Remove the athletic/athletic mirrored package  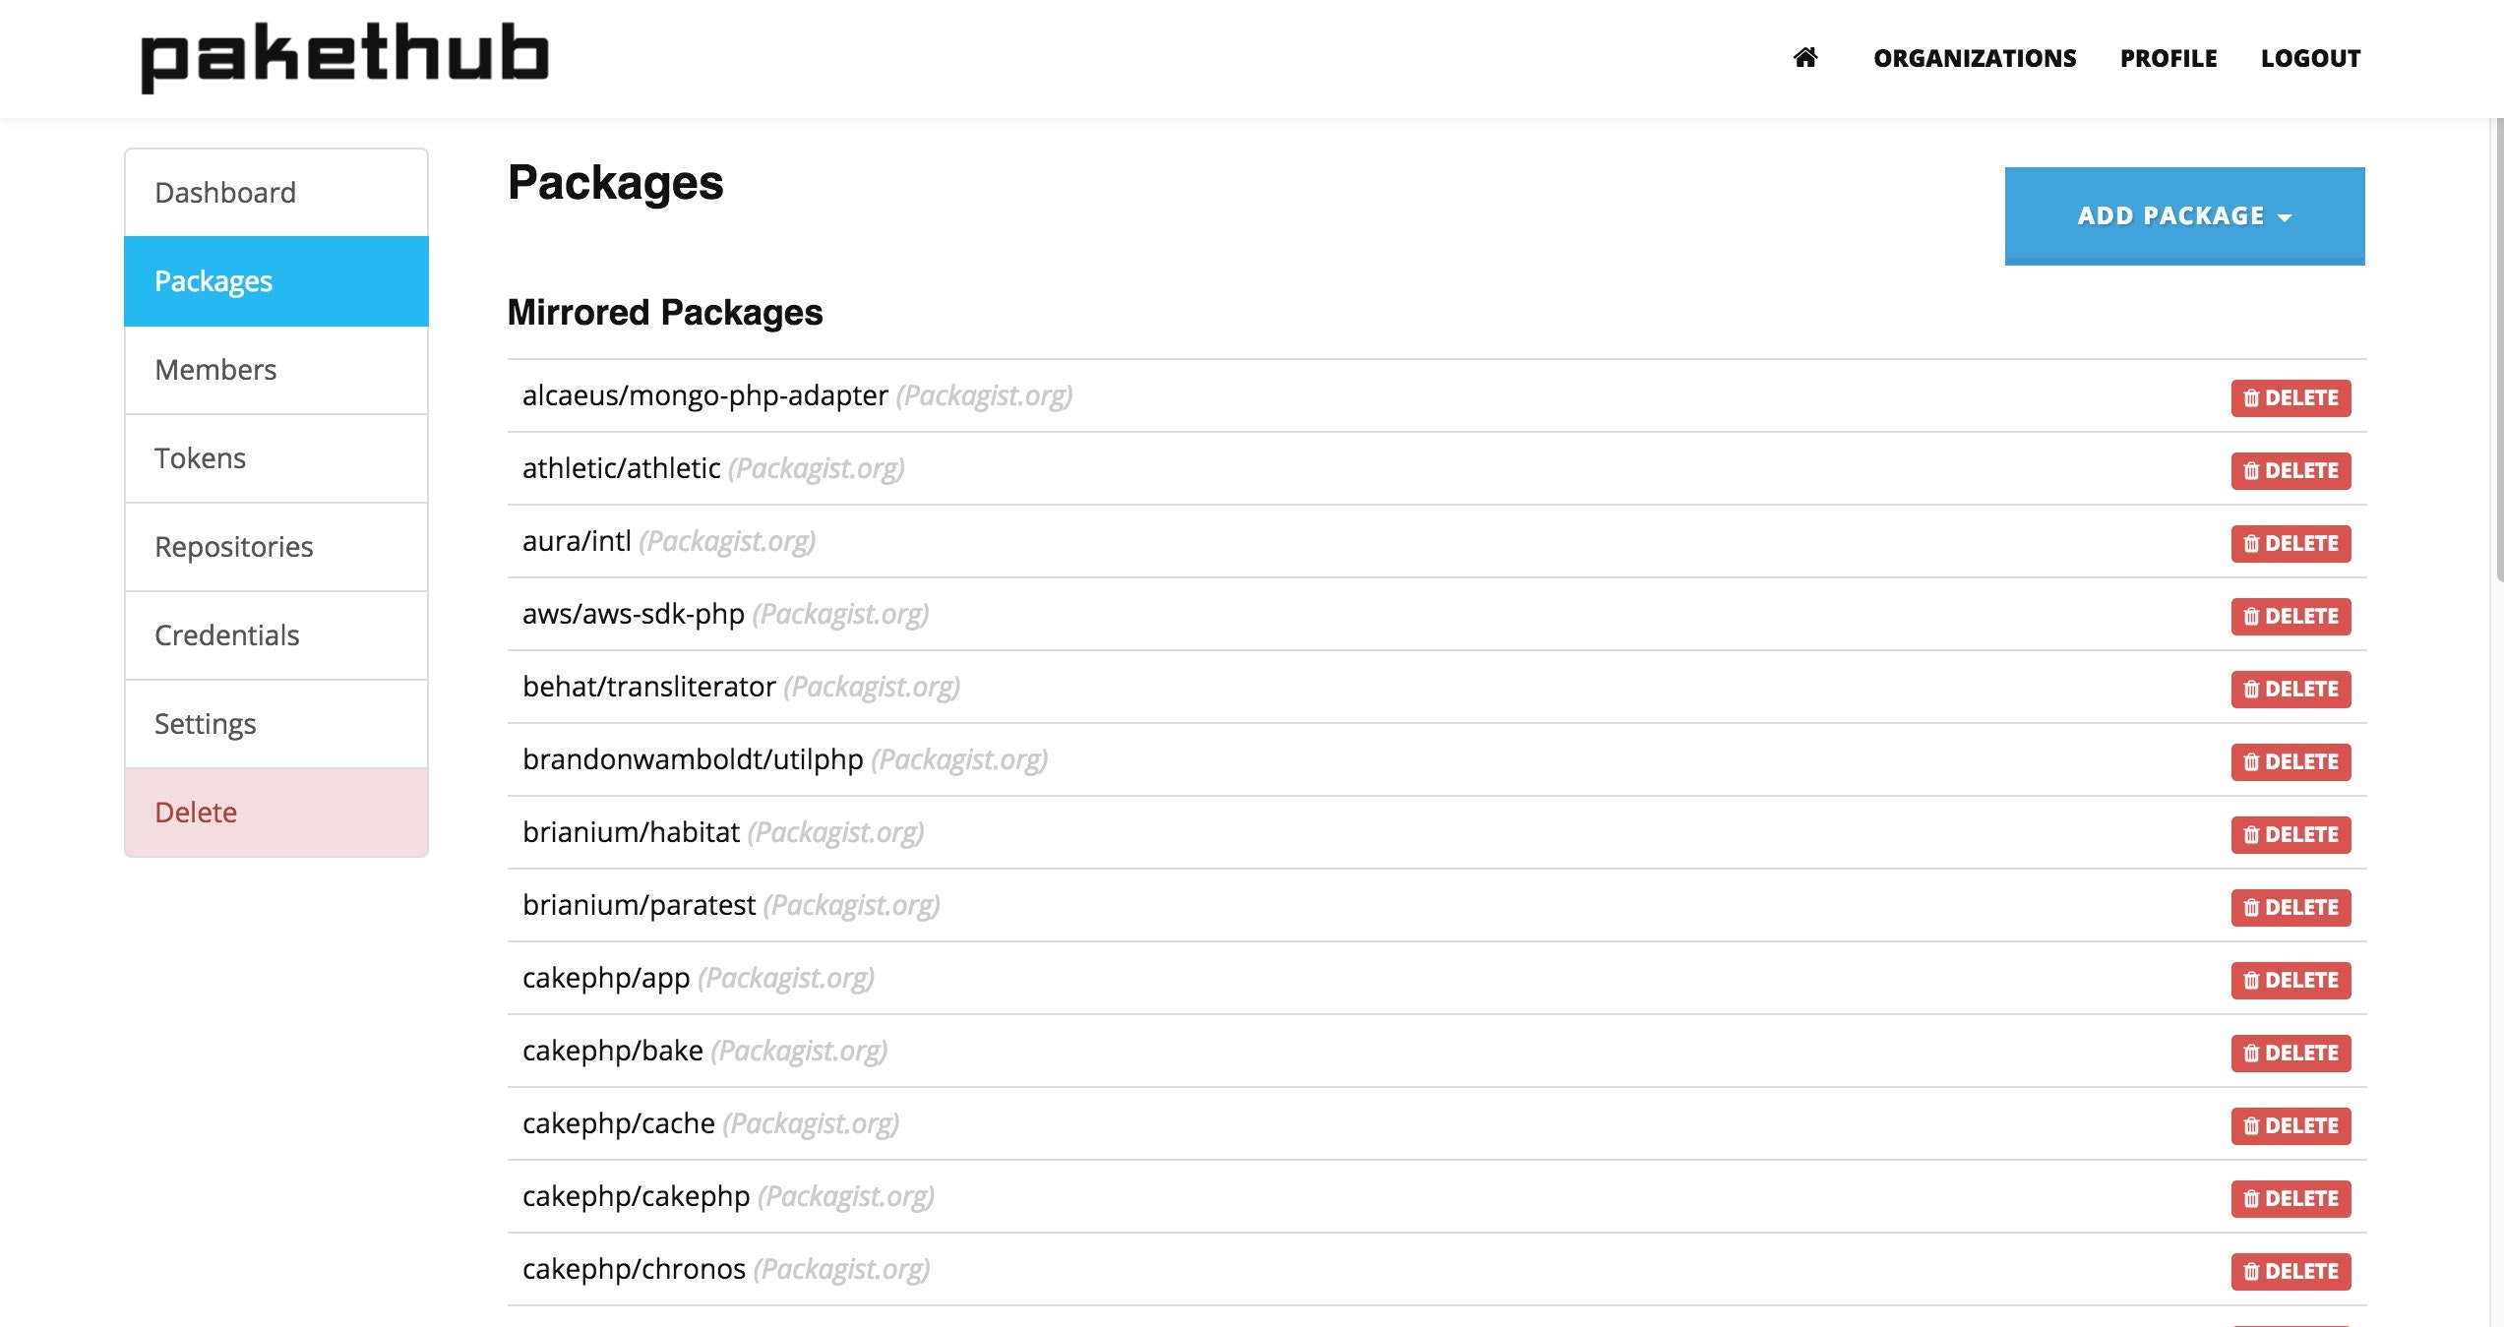(2290, 471)
